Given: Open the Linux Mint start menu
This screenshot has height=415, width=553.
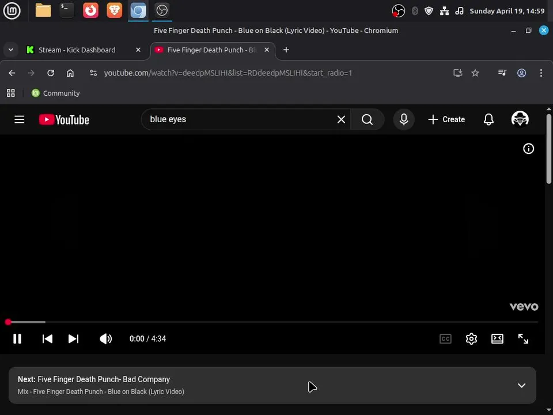Looking at the screenshot, I should tap(12, 10).
